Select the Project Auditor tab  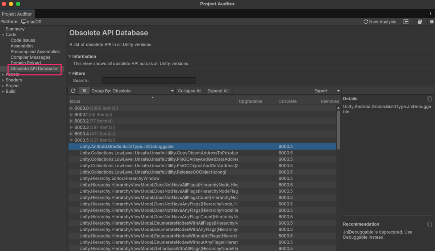point(17,14)
